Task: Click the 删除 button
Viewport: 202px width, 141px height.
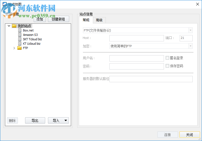Action: point(12,121)
